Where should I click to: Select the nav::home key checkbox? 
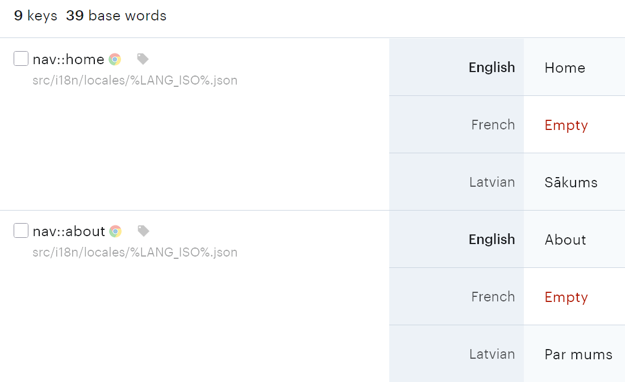[21, 58]
